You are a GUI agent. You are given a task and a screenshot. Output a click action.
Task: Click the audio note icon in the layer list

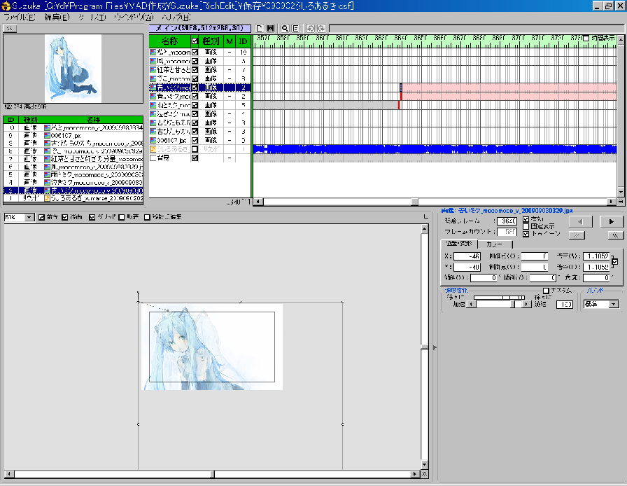click(x=153, y=149)
